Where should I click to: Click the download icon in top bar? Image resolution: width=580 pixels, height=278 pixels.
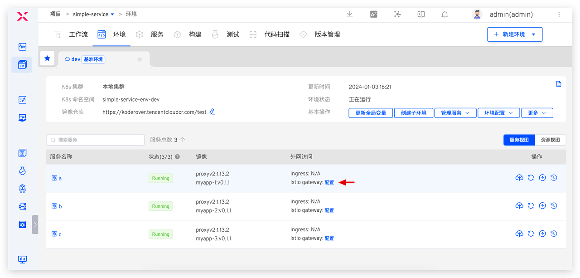click(350, 15)
